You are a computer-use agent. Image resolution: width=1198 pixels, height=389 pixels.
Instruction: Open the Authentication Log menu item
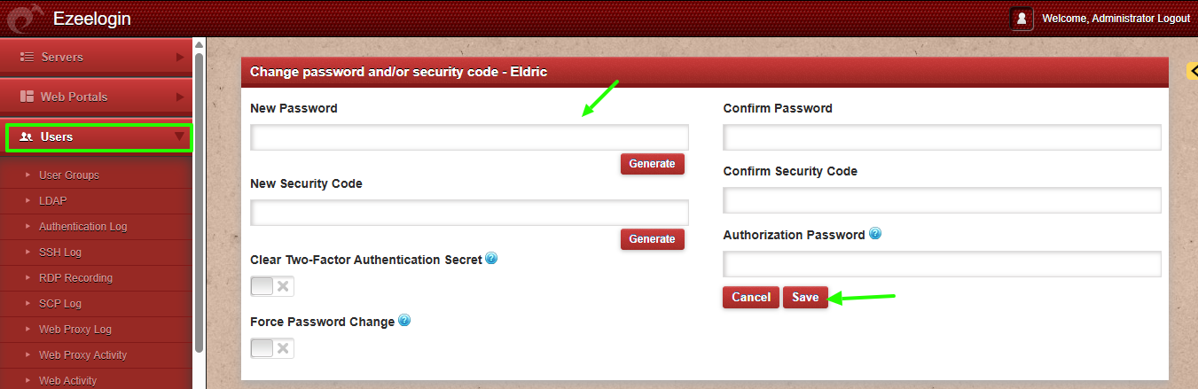click(82, 227)
